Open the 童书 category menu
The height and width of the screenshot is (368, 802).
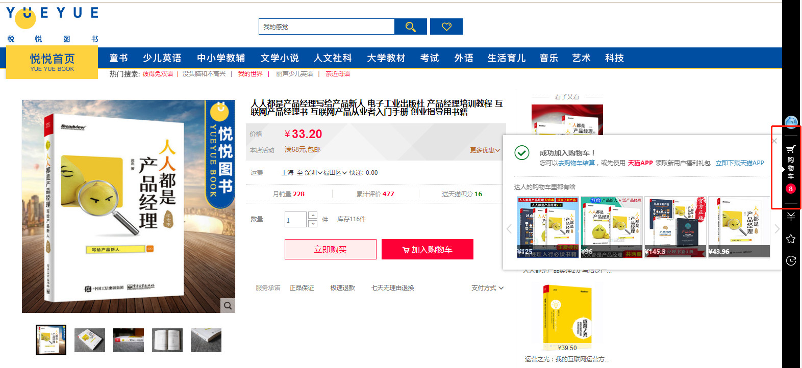click(119, 58)
